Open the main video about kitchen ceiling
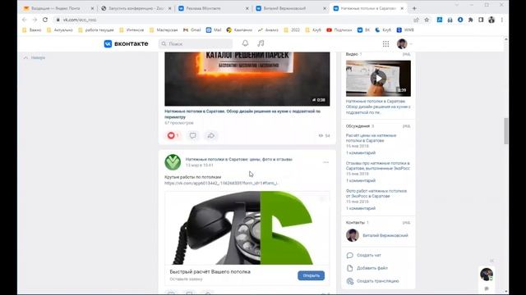 pyautogui.click(x=247, y=79)
